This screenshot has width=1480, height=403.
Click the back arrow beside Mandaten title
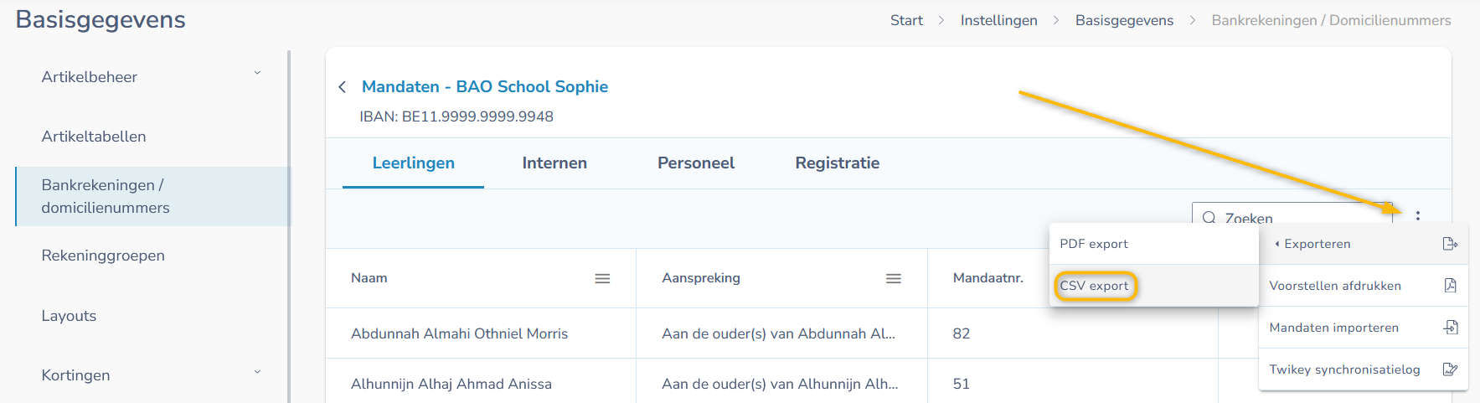tap(342, 87)
